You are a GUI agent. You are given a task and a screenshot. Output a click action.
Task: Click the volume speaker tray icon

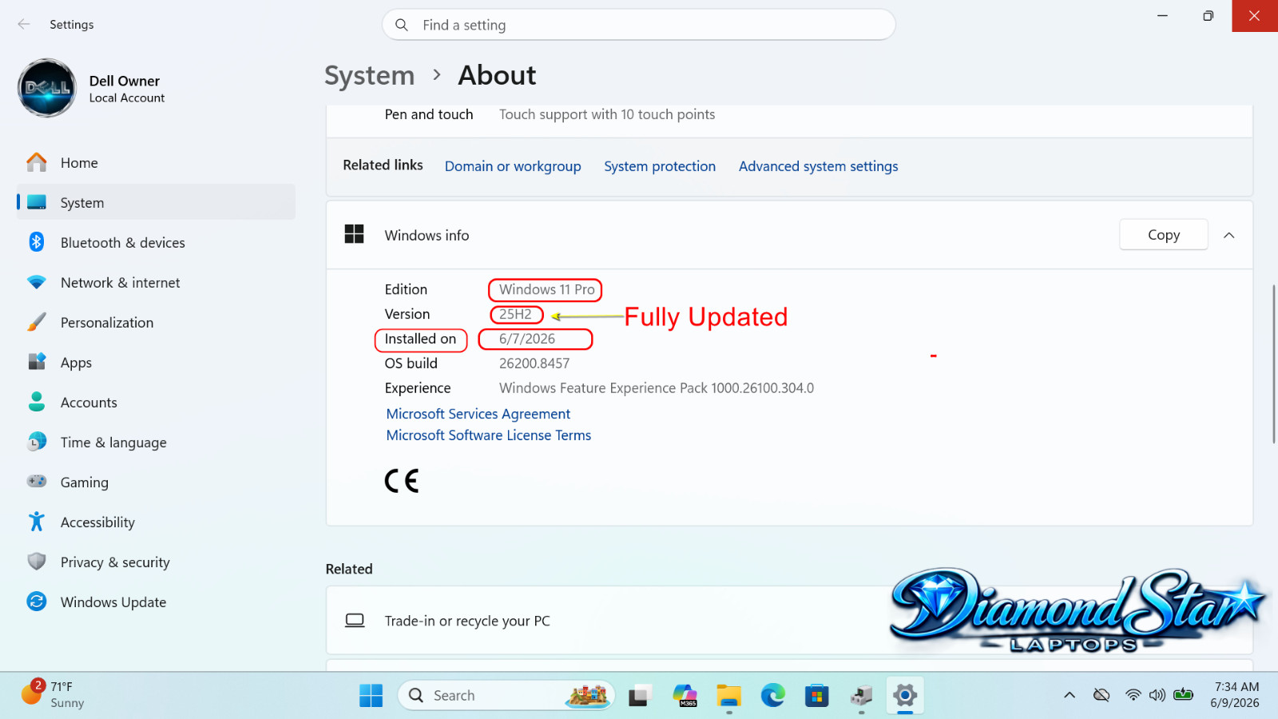(1157, 695)
